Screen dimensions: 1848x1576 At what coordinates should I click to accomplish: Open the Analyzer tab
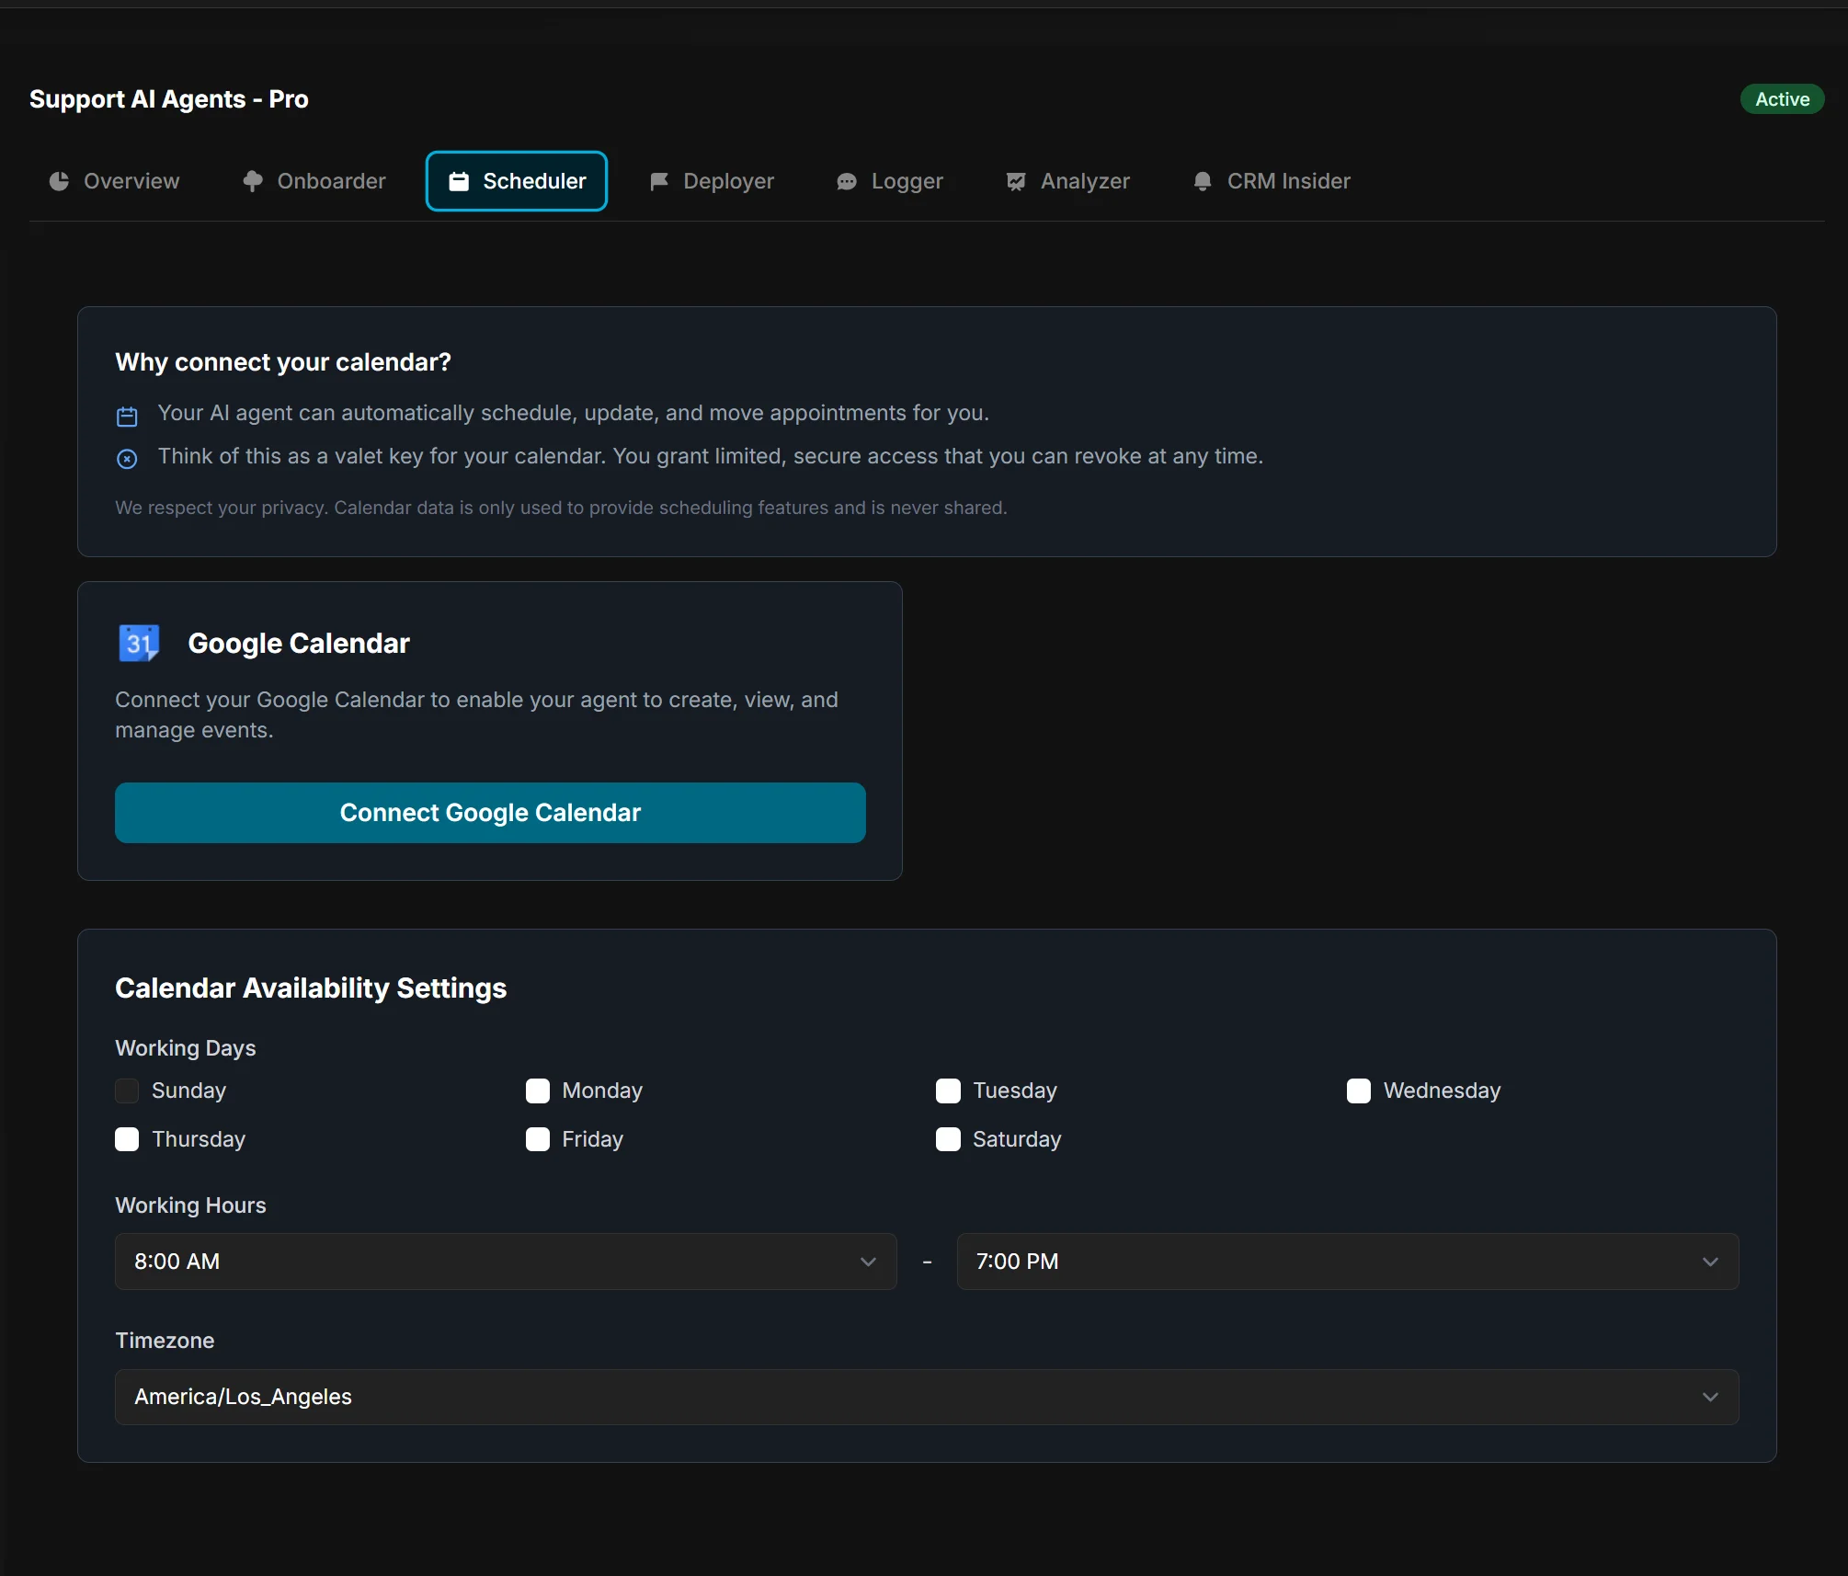point(1068,181)
